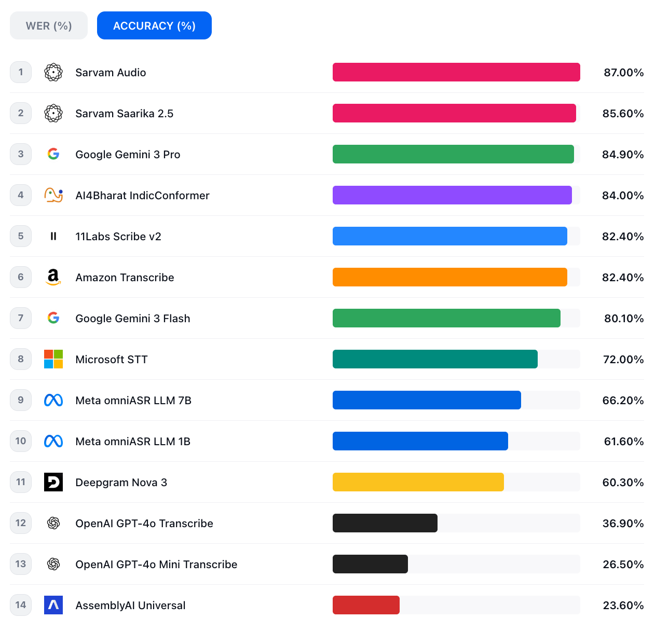This screenshot has width=655, height=632.
Task: Click the Sarvam Saarika 2.5 model name
Action: click(x=124, y=114)
